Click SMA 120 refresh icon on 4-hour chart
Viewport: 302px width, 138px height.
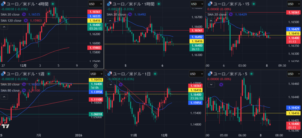(26, 21)
